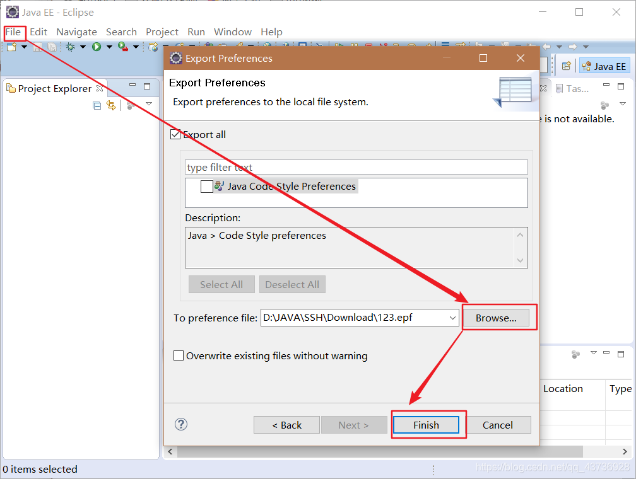Click the < Back button
Image resolution: width=636 pixels, height=479 pixels.
[286, 425]
